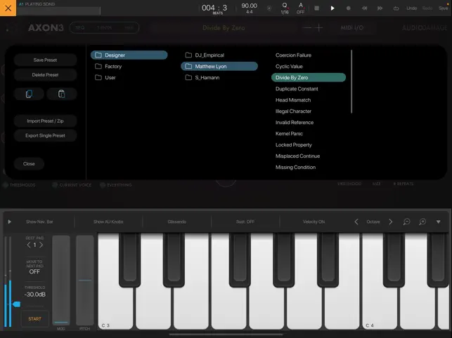Select the Matthew Lyon folder

pyautogui.click(x=219, y=66)
